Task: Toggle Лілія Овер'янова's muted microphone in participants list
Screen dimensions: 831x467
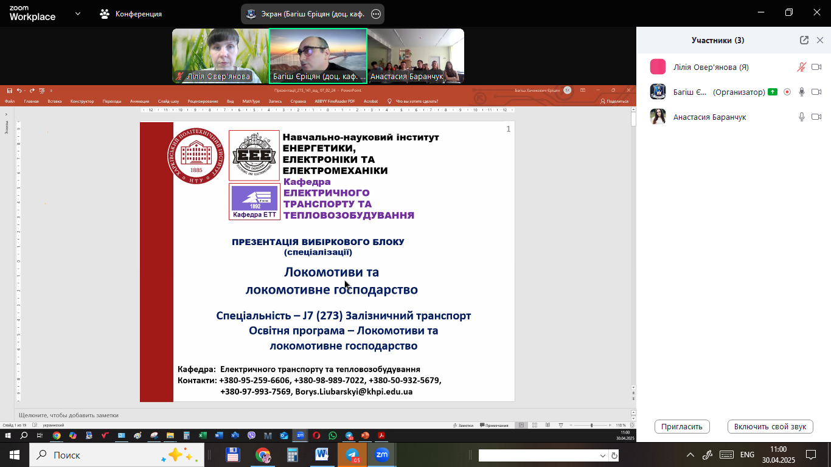Action: (802, 67)
